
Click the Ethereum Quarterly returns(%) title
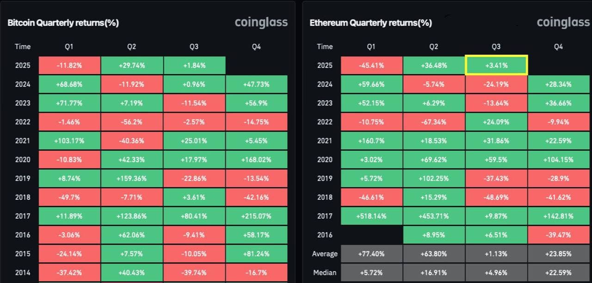[371, 23]
